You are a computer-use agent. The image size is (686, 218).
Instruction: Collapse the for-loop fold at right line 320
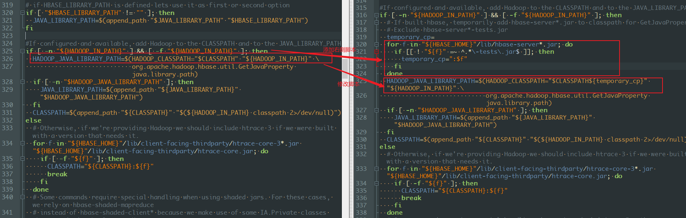coord(376,44)
